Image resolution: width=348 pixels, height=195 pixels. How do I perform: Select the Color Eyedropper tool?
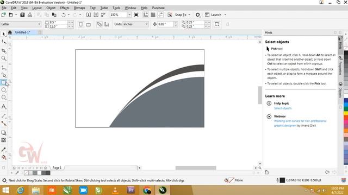pos(4,149)
